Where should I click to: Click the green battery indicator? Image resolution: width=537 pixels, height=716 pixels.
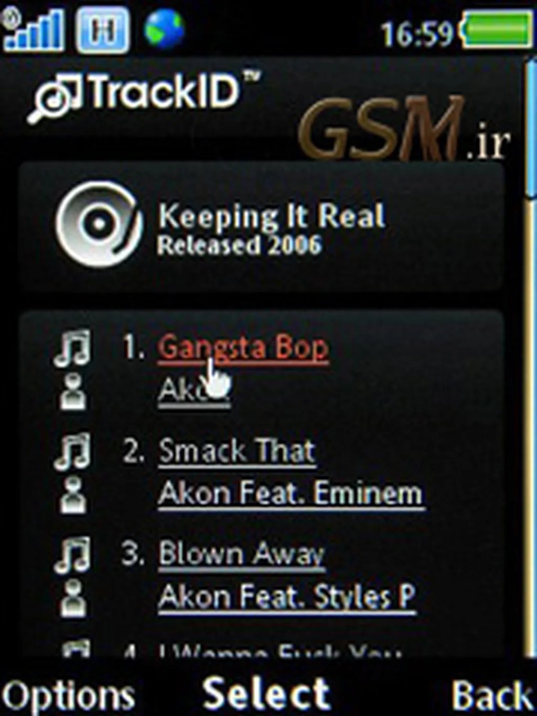pyautogui.click(x=497, y=29)
